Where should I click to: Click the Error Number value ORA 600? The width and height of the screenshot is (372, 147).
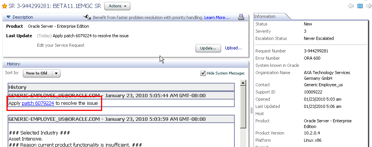click(x=312, y=58)
